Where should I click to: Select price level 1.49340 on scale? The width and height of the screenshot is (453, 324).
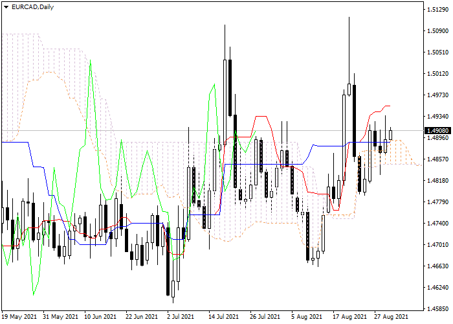point(437,117)
